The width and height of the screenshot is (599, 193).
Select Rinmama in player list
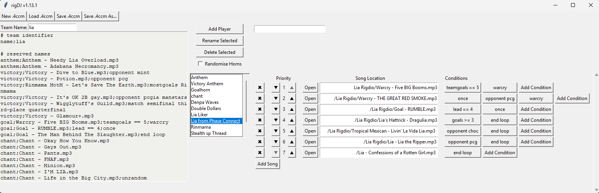(x=216, y=127)
